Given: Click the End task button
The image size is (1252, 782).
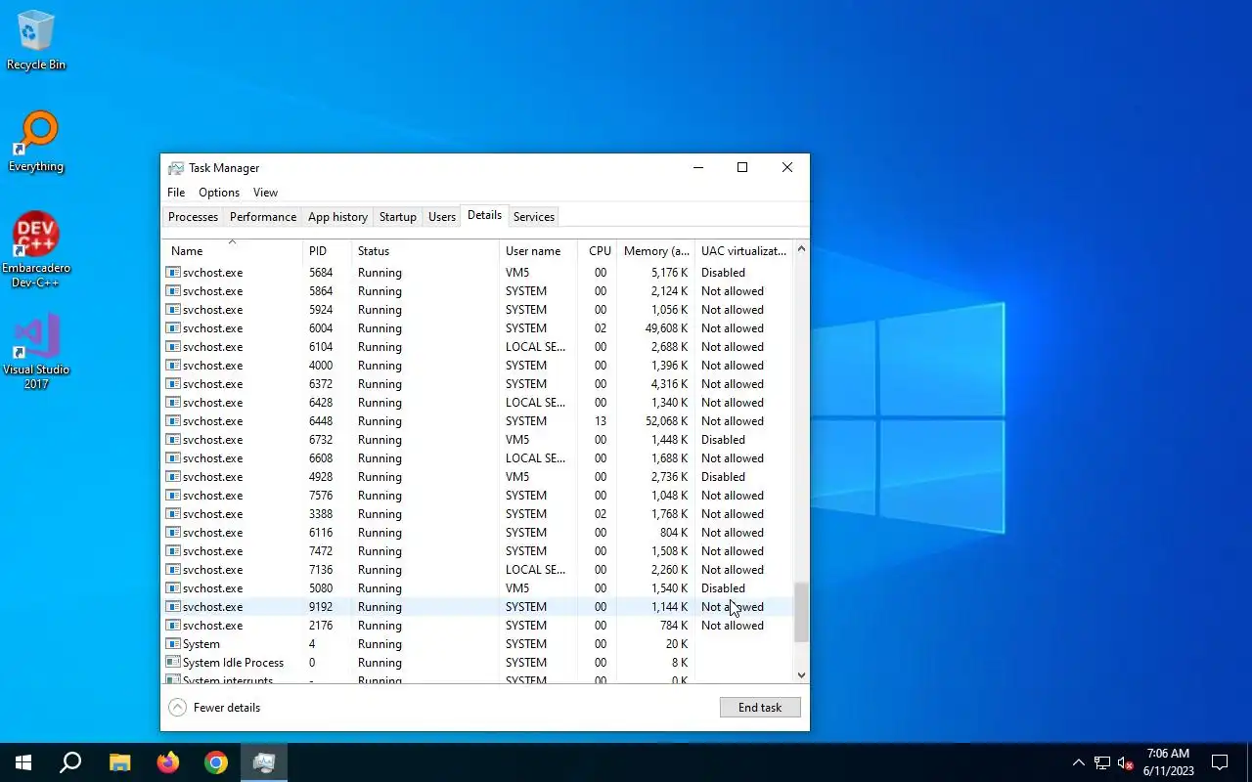Looking at the screenshot, I should pyautogui.click(x=760, y=708).
